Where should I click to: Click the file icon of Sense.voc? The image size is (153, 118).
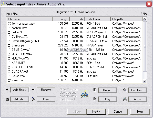(x=9, y=76)
